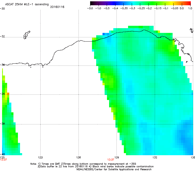Click the color bar label -0.5
The height and width of the screenshot is (171, 195).
click(x=106, y=8)
